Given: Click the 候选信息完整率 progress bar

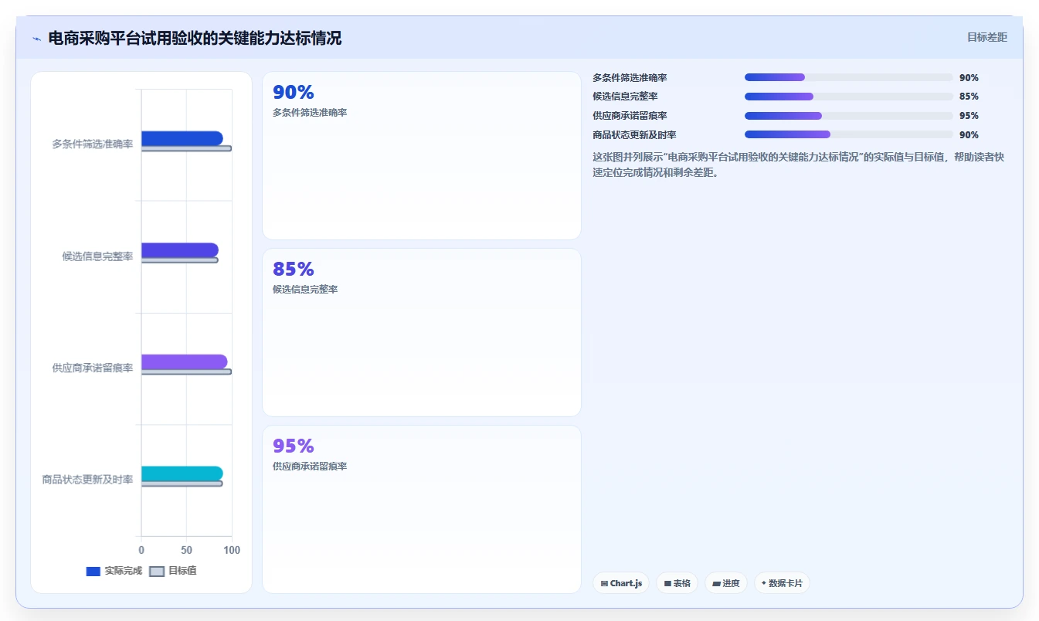Looking at the screenshot, I should [849, 97].
